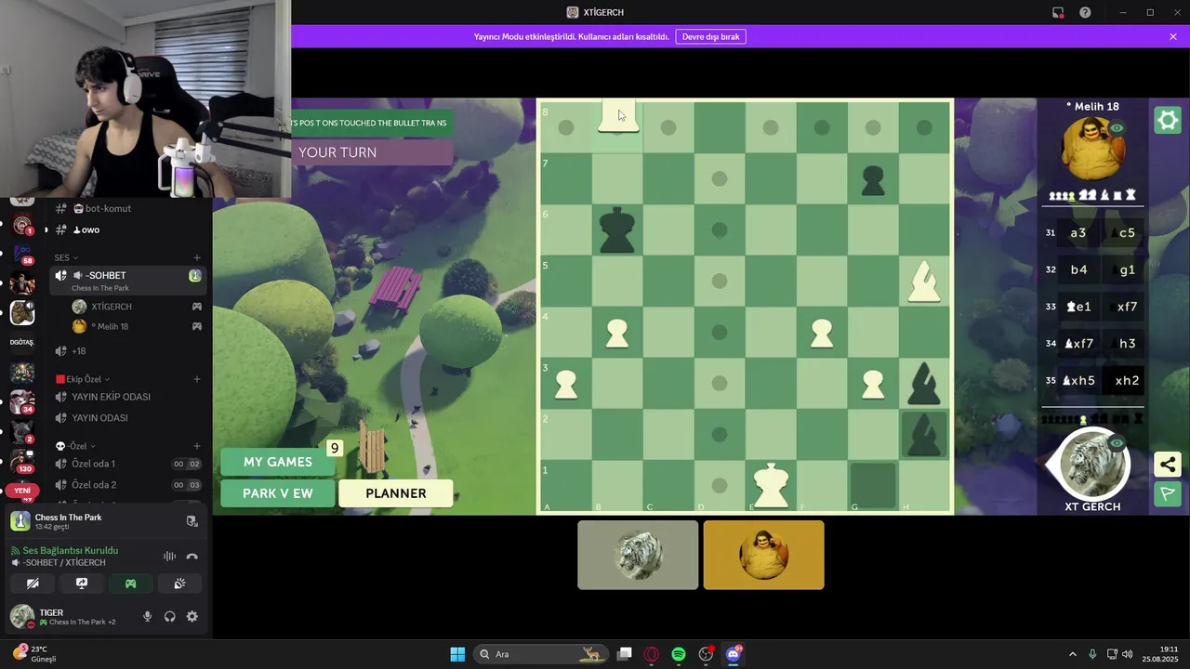The width and height of the screenshot is (1190, 669).
Task: Click the Windows taskbar search box
Action: (x=540, y=654)
